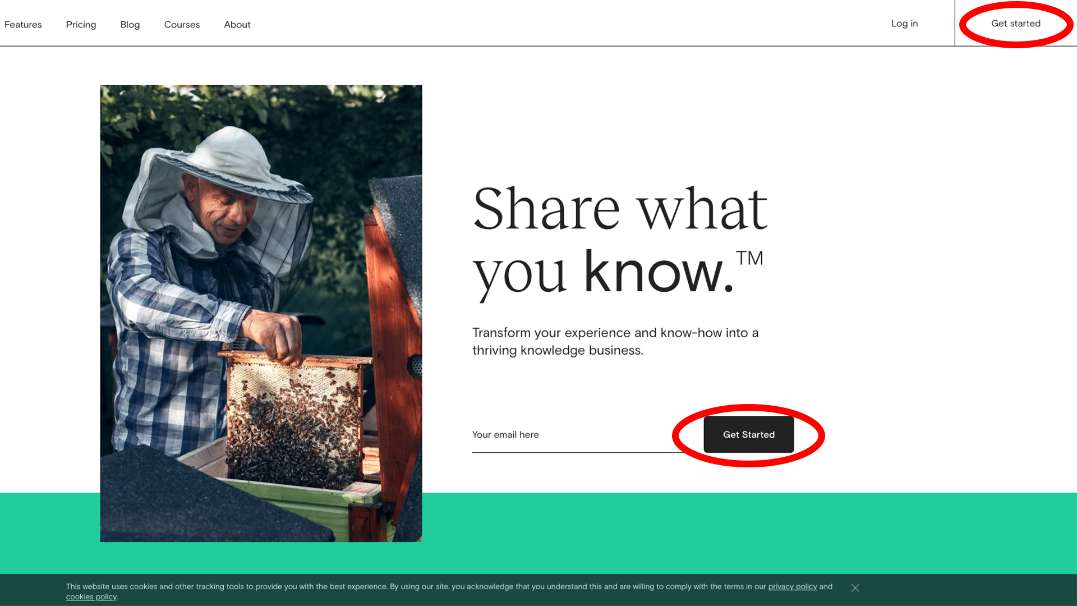Dismiss the cookie notice banner
This screenshot has width=1077, height=606.
[855, 588]
